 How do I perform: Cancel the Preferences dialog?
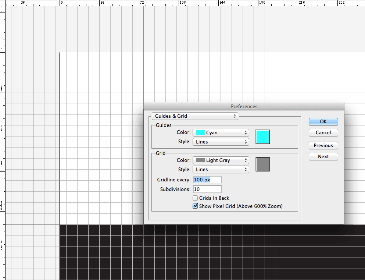coord(323,132)
